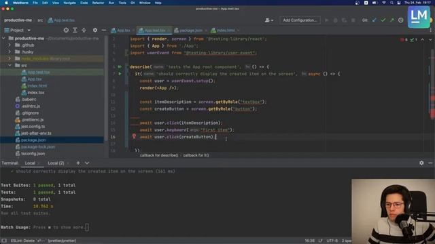Viewport: 435px width, 244px height.
Task: Open Git Show History clock icon
Action: pyautogui.click(x=400, y=20)
